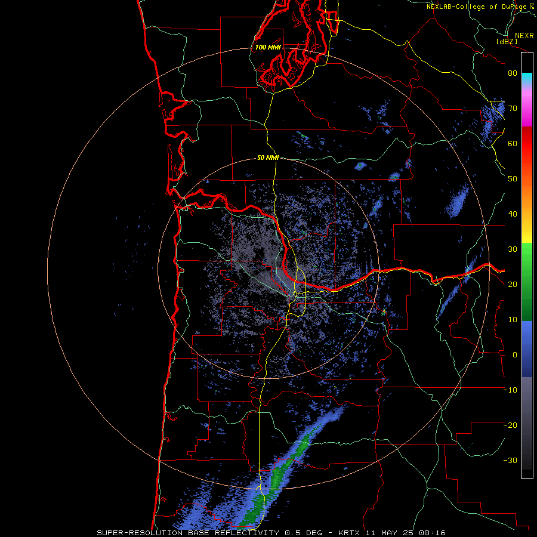Click the dBZ unit label
The image size is (537, 537).
pos(507,42)
